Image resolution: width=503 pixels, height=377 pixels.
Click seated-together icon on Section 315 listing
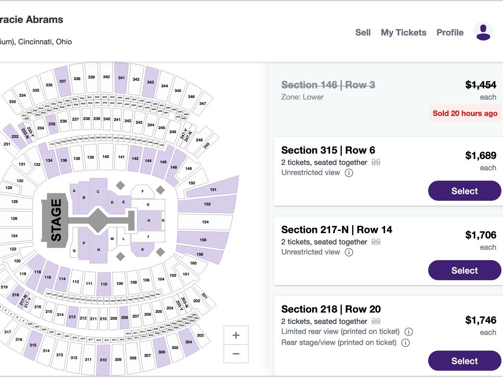tap(376, 162)
